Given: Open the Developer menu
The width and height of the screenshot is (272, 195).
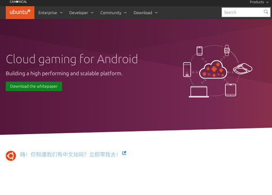Looking at the screenshot, I should click(x=81, y=13).
